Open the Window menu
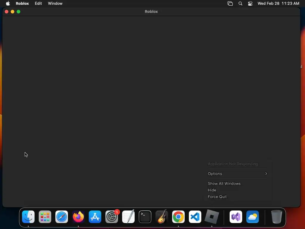Image resolution: width=305 pixels, height=229 pixels. 55,4
